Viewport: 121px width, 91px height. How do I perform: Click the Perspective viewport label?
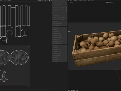click(71, 2)
